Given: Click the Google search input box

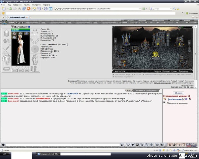Looking at the screenshot, I should coord(162,9).
